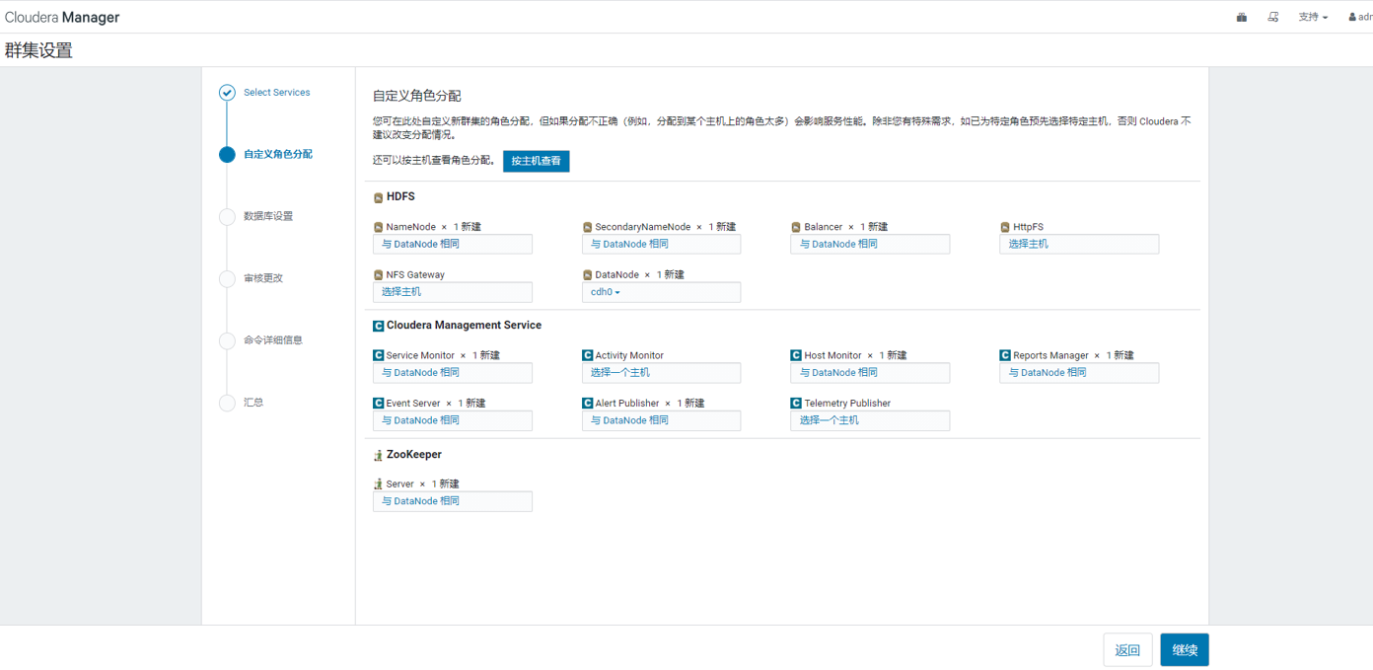Open the admin user menu
This screenshot has height=670, width=1373.
1360,17
